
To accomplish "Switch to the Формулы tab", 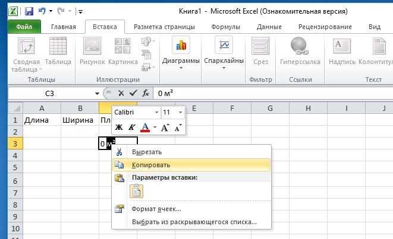I will point(225,27).
